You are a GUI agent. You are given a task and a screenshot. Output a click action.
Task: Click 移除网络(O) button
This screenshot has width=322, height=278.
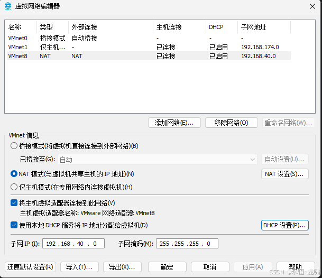tap(232, 123)
